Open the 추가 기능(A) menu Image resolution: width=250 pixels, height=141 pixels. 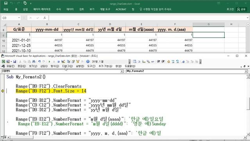(105, 66)
